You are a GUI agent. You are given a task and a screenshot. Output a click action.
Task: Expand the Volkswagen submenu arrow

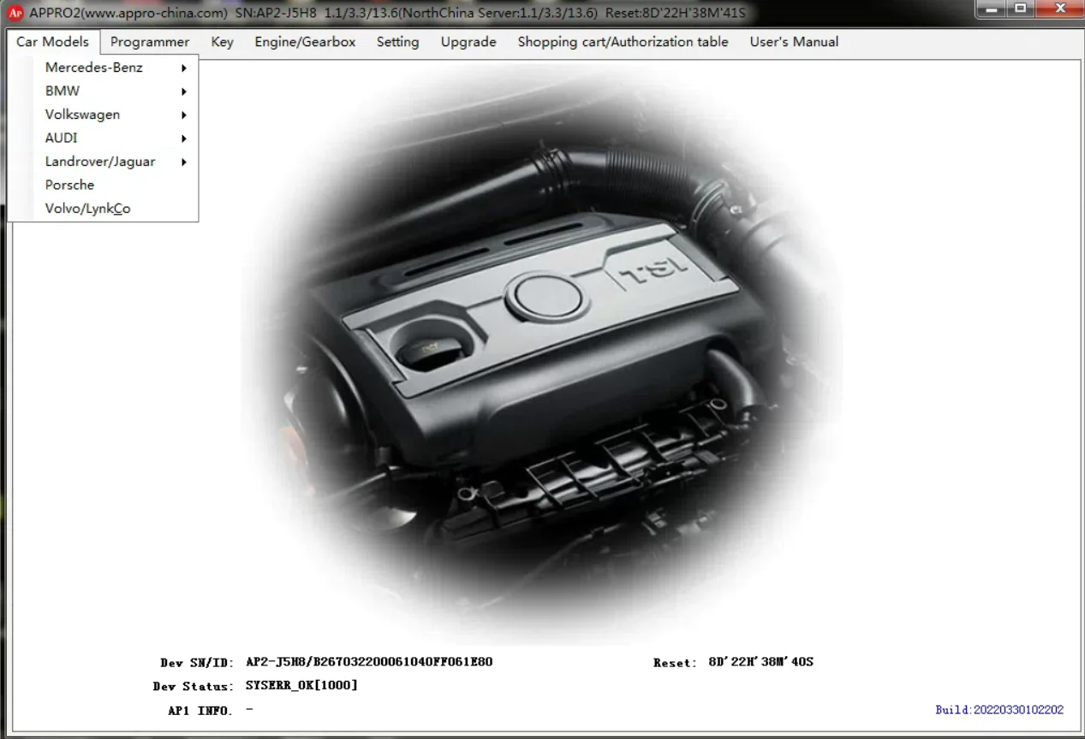coord(183,115)
